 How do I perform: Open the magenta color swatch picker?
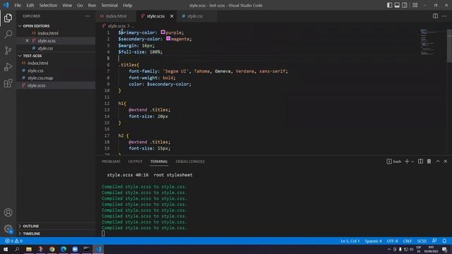168,39
